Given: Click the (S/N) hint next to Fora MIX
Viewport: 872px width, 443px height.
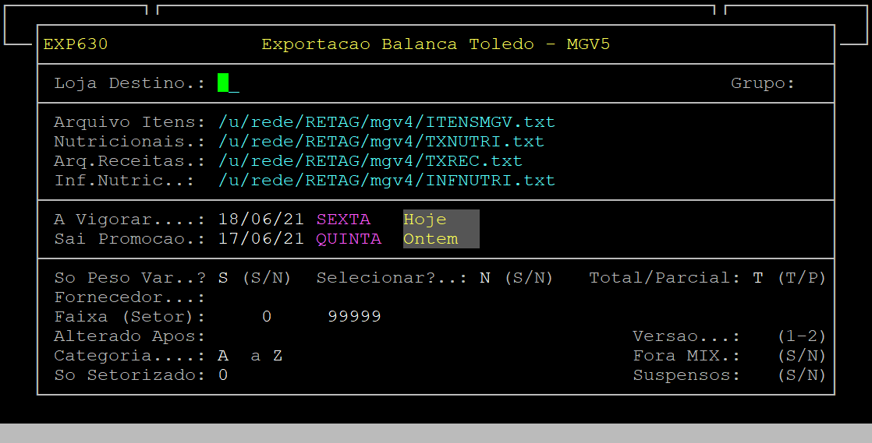Looking at the screenshot, I should [801, 356].
